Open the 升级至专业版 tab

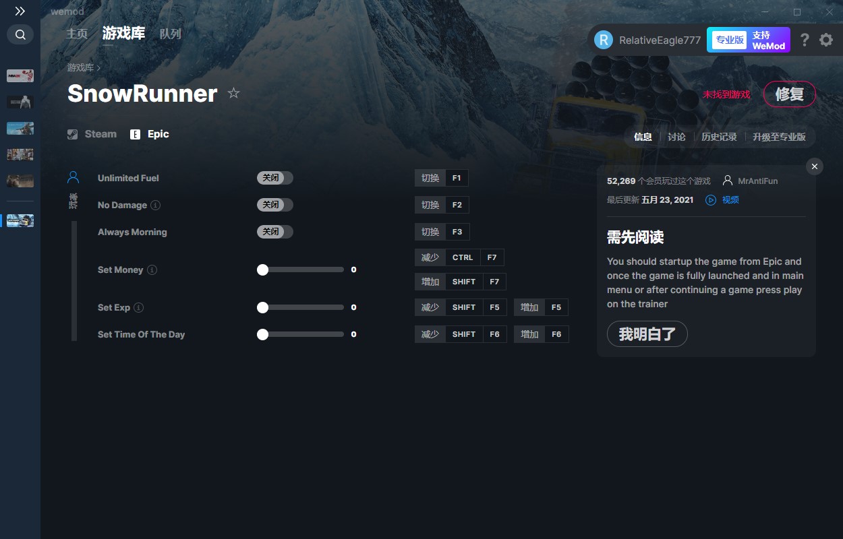(779, 137)
